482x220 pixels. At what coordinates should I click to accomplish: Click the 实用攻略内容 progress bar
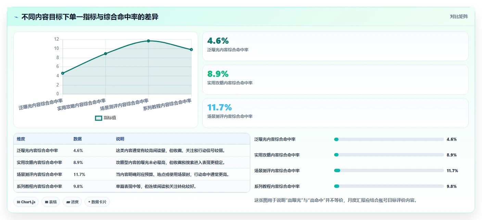pyautogui.click(x=389, y=155)
